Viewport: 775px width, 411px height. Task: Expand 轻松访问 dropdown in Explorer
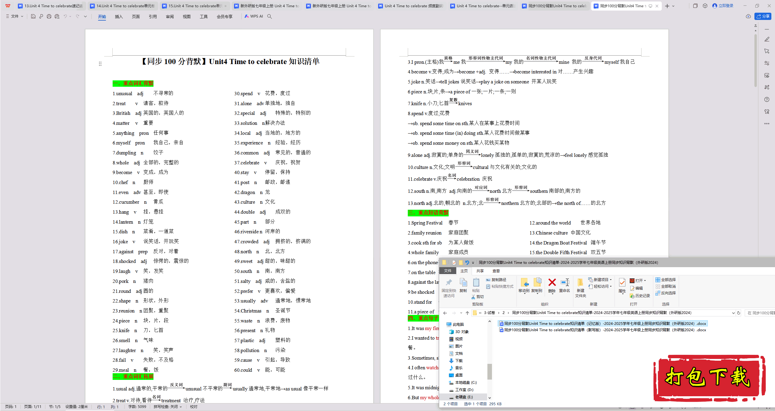[600, 286]
